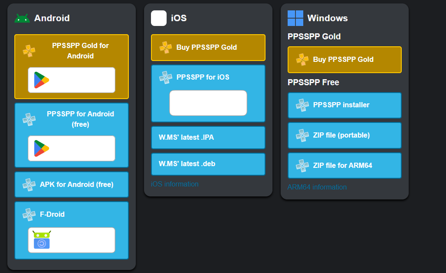Open PPSSPP for Android (free) card

(72, 135)
